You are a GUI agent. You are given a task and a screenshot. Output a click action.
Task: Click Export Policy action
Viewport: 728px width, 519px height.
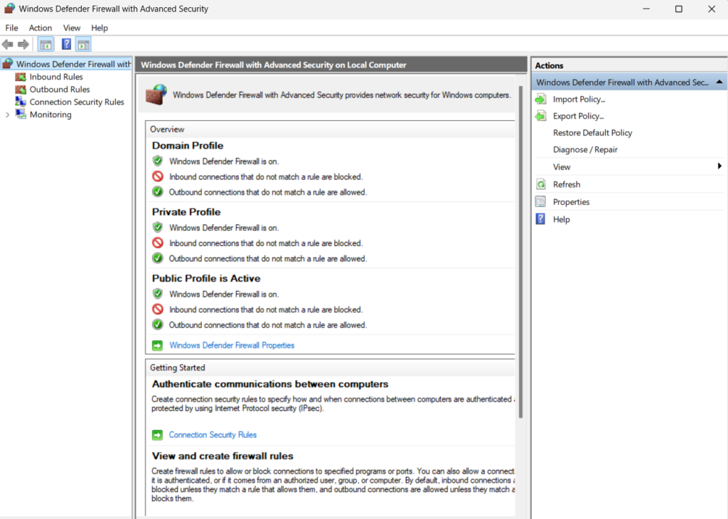click(578, 116)
